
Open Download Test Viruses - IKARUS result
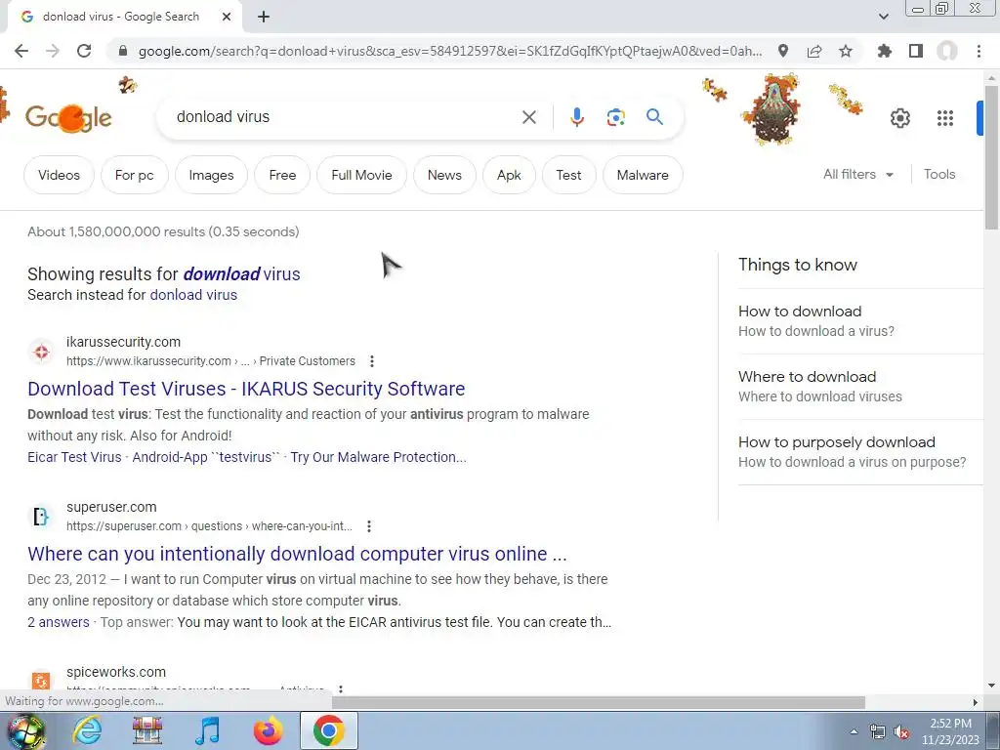246,389
